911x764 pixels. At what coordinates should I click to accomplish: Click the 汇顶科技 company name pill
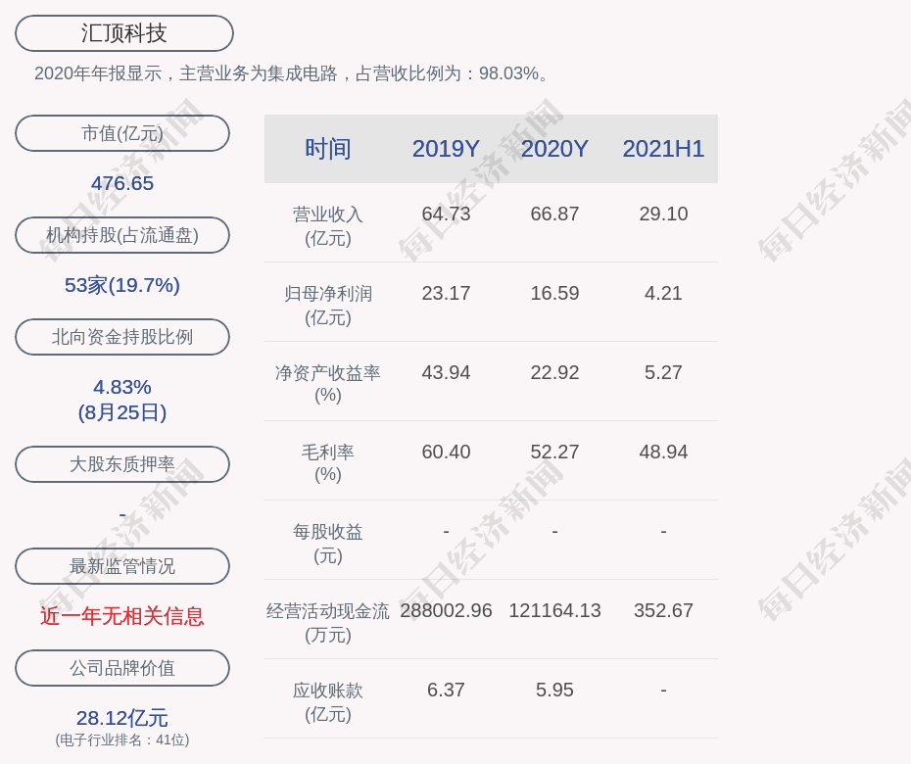point(123,33)
